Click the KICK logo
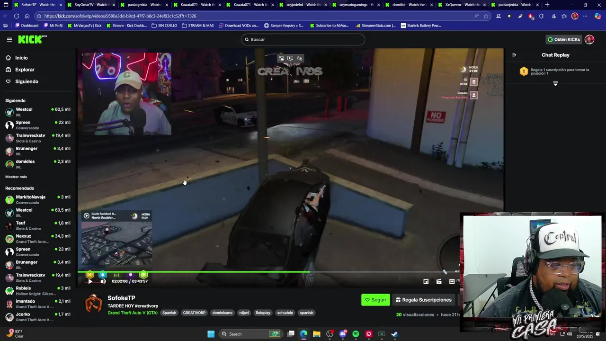The image size is (606, 341). [32, 39]
